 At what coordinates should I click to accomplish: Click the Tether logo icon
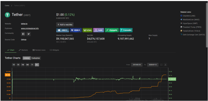(x=7, y=15)
